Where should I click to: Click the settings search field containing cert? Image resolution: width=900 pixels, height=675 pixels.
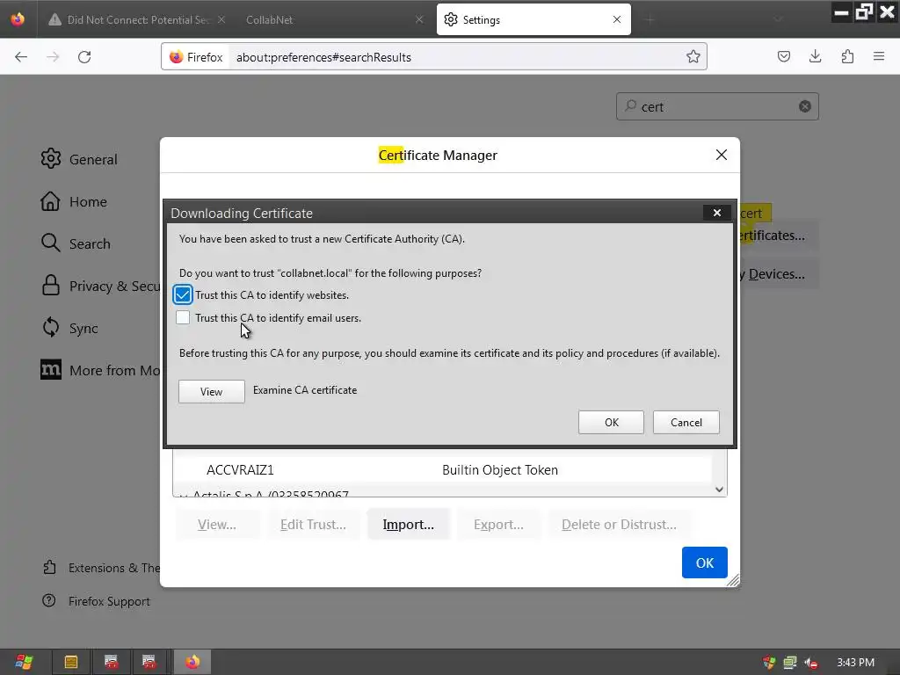pyautogui.click(x=716, y=106)
